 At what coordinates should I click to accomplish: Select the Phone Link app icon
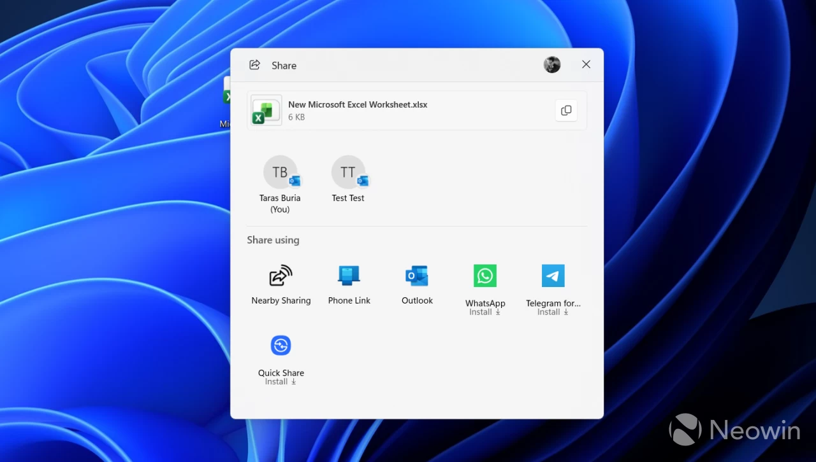pyautogui.click(x=349, y=276)
